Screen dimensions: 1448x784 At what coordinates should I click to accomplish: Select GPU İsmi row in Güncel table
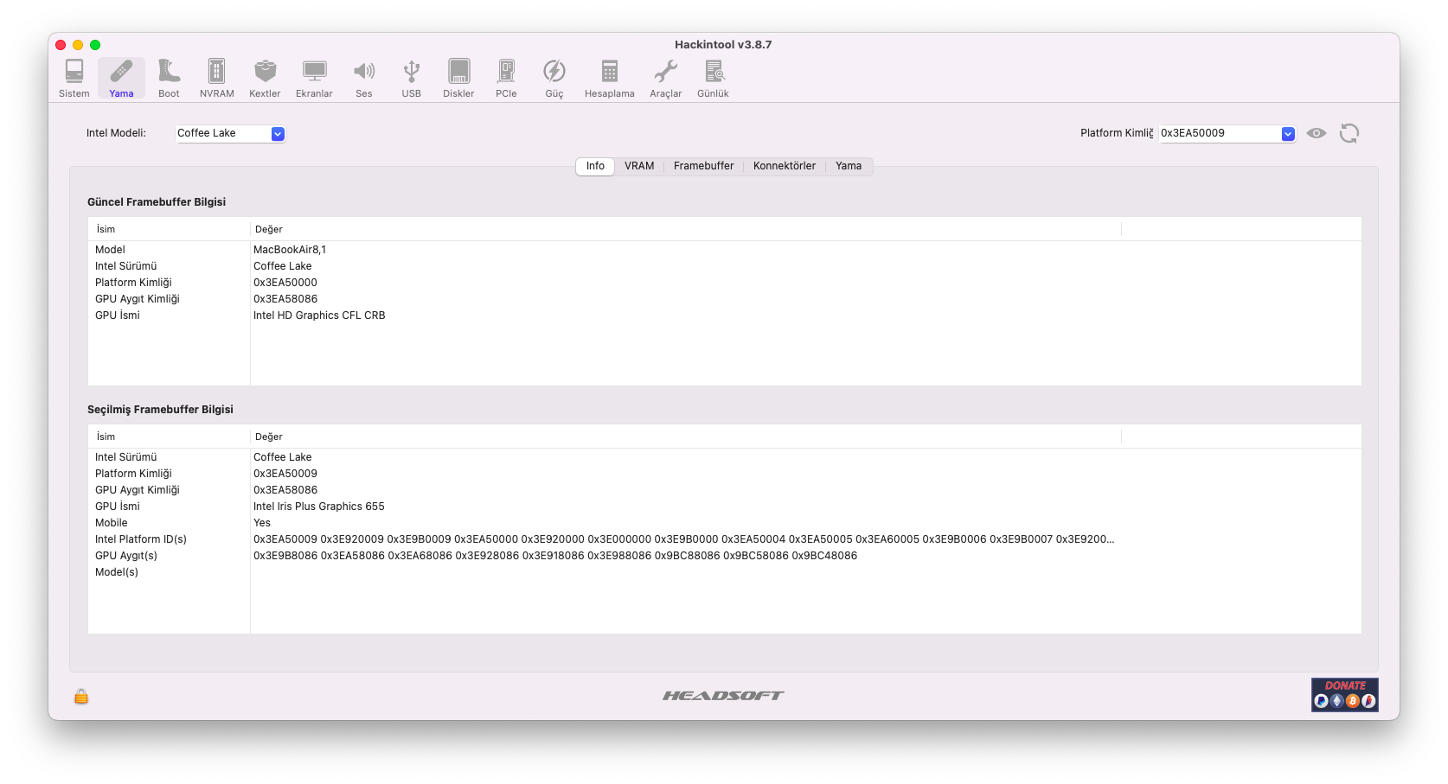click(725, 316)
